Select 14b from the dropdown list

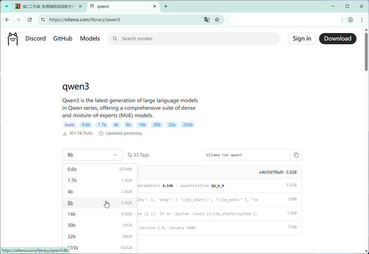click(100, 214)
